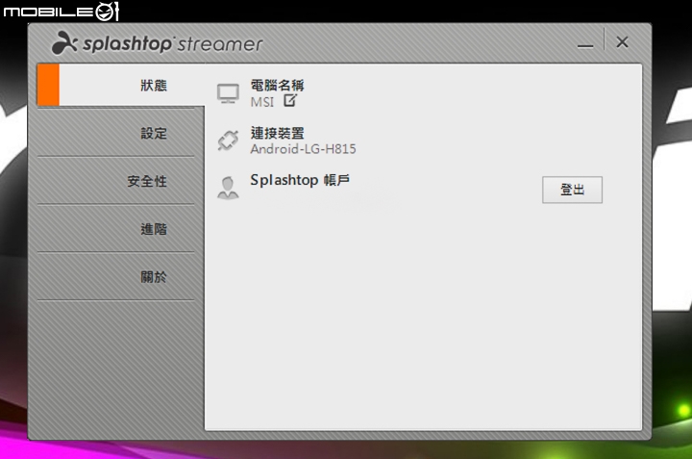The width and height of the screenshot is (692, 459).
Task: Click the user avatar icon beside Splashtop 帳戶
Action: pos(228,189)
